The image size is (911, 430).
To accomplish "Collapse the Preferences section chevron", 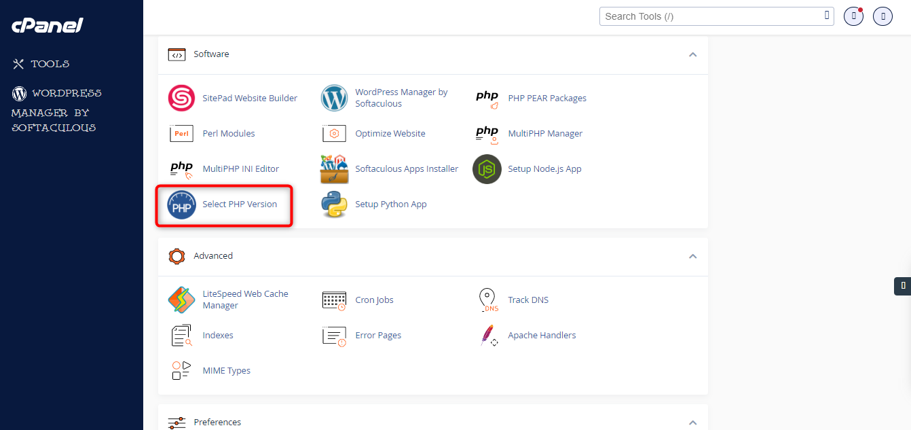I will pos(692,423).
